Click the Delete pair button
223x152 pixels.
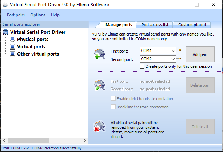tap(200, 85)
